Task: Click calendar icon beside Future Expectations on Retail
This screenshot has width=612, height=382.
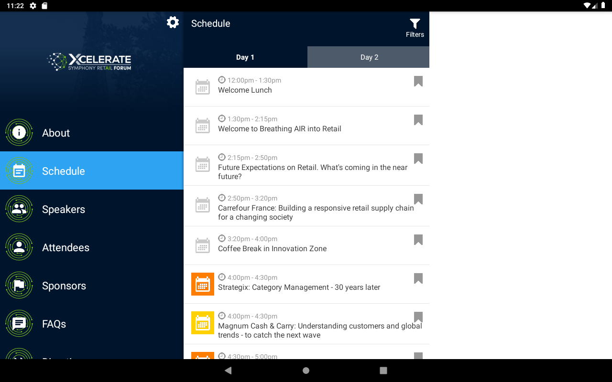Action: (x=203, y=164)
